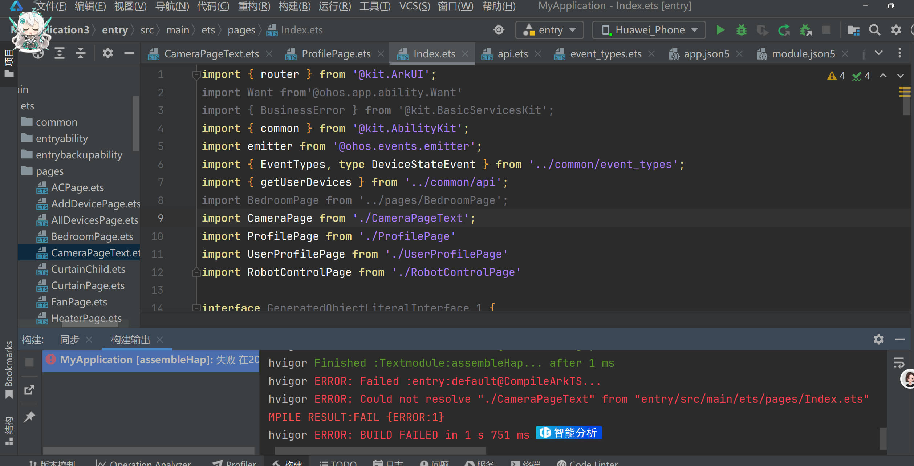Select CurtainPage.ets in project tree
Viewport: 914px width, 466px height.
point(88,285)
